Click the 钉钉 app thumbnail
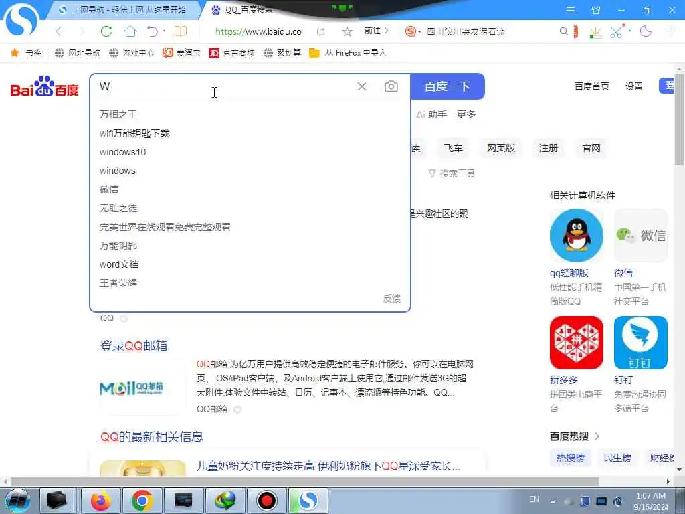Image resolution: width=685 pixels, height=514 pixels. 640,343
